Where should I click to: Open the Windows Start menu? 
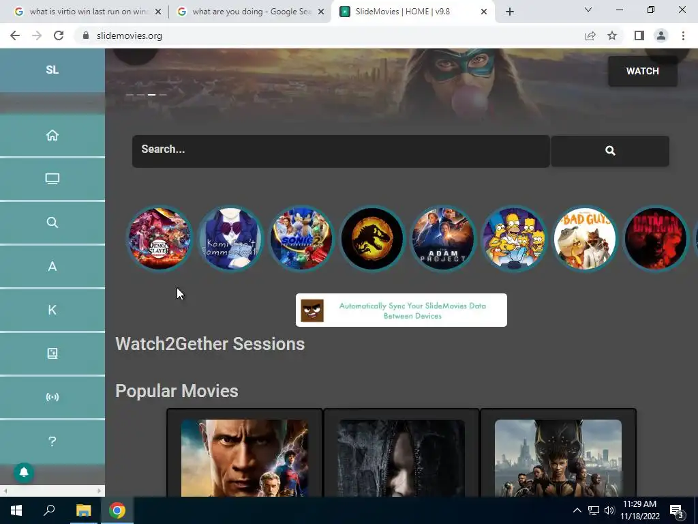coord(16,510)
